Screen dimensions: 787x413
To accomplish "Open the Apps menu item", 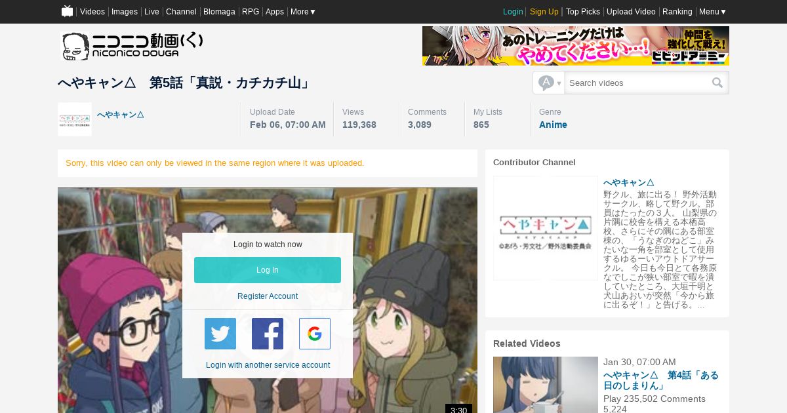I will click(x=275, y=12).
